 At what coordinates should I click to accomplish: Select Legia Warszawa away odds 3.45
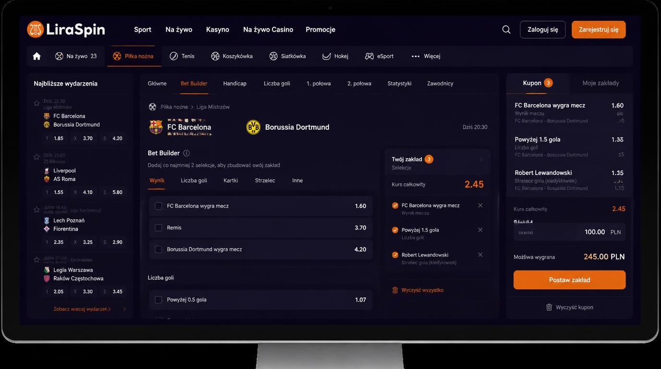(112, 292)
